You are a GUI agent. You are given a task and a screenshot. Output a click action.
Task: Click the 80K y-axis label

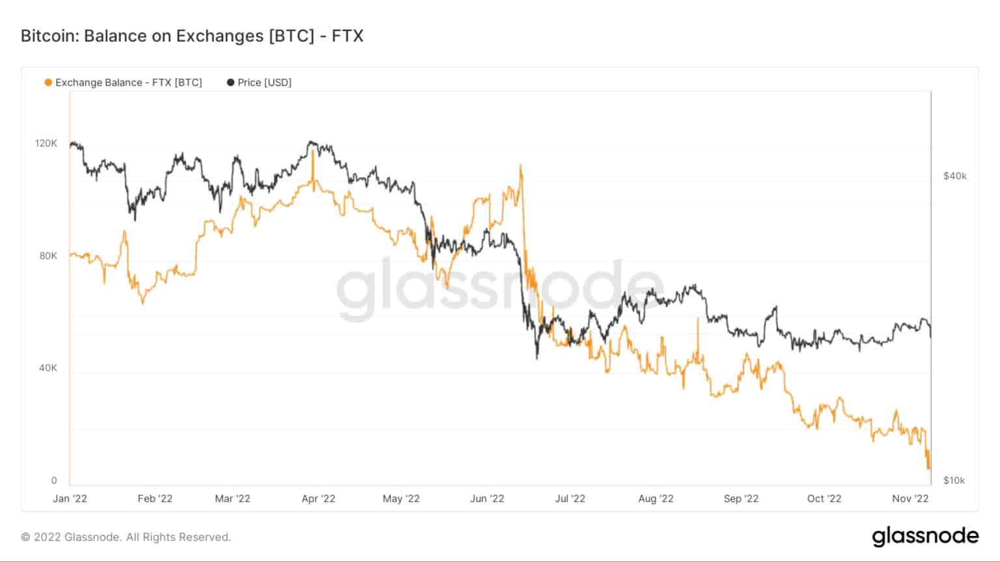(x=48, y=256)
